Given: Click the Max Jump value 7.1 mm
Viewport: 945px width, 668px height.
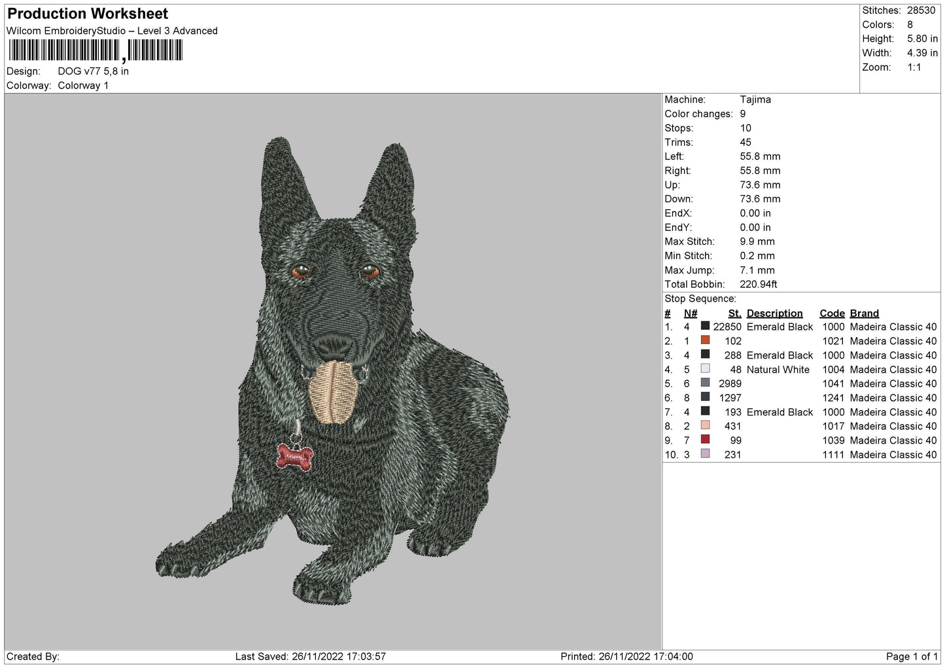Looking at the screenshot, I should point(758,270).
